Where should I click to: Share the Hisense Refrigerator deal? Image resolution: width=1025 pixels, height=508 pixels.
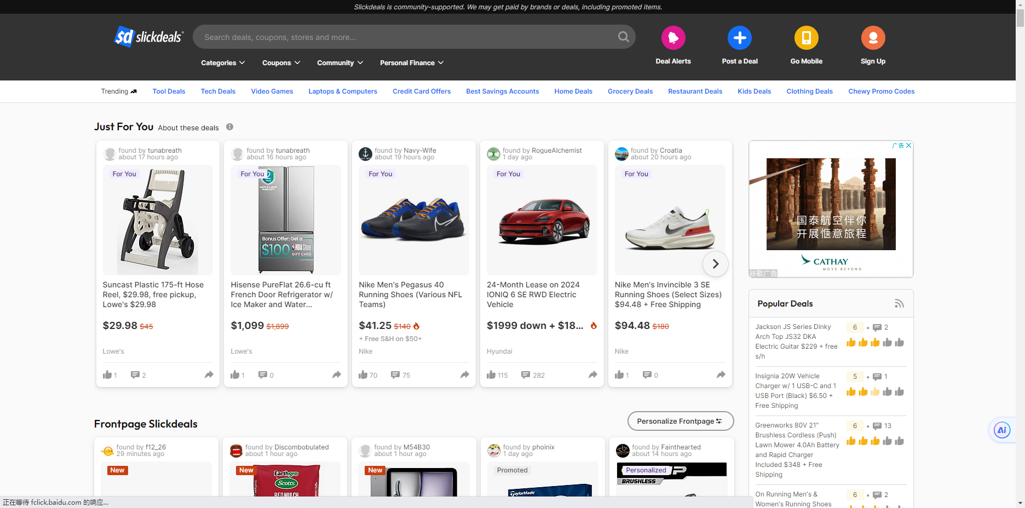(337, 375)
